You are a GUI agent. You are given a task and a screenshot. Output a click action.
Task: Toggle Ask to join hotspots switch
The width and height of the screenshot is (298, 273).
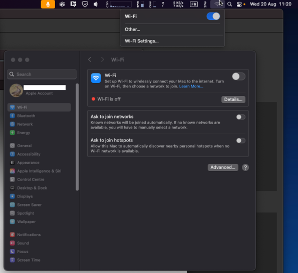click(x=240, y=140)
